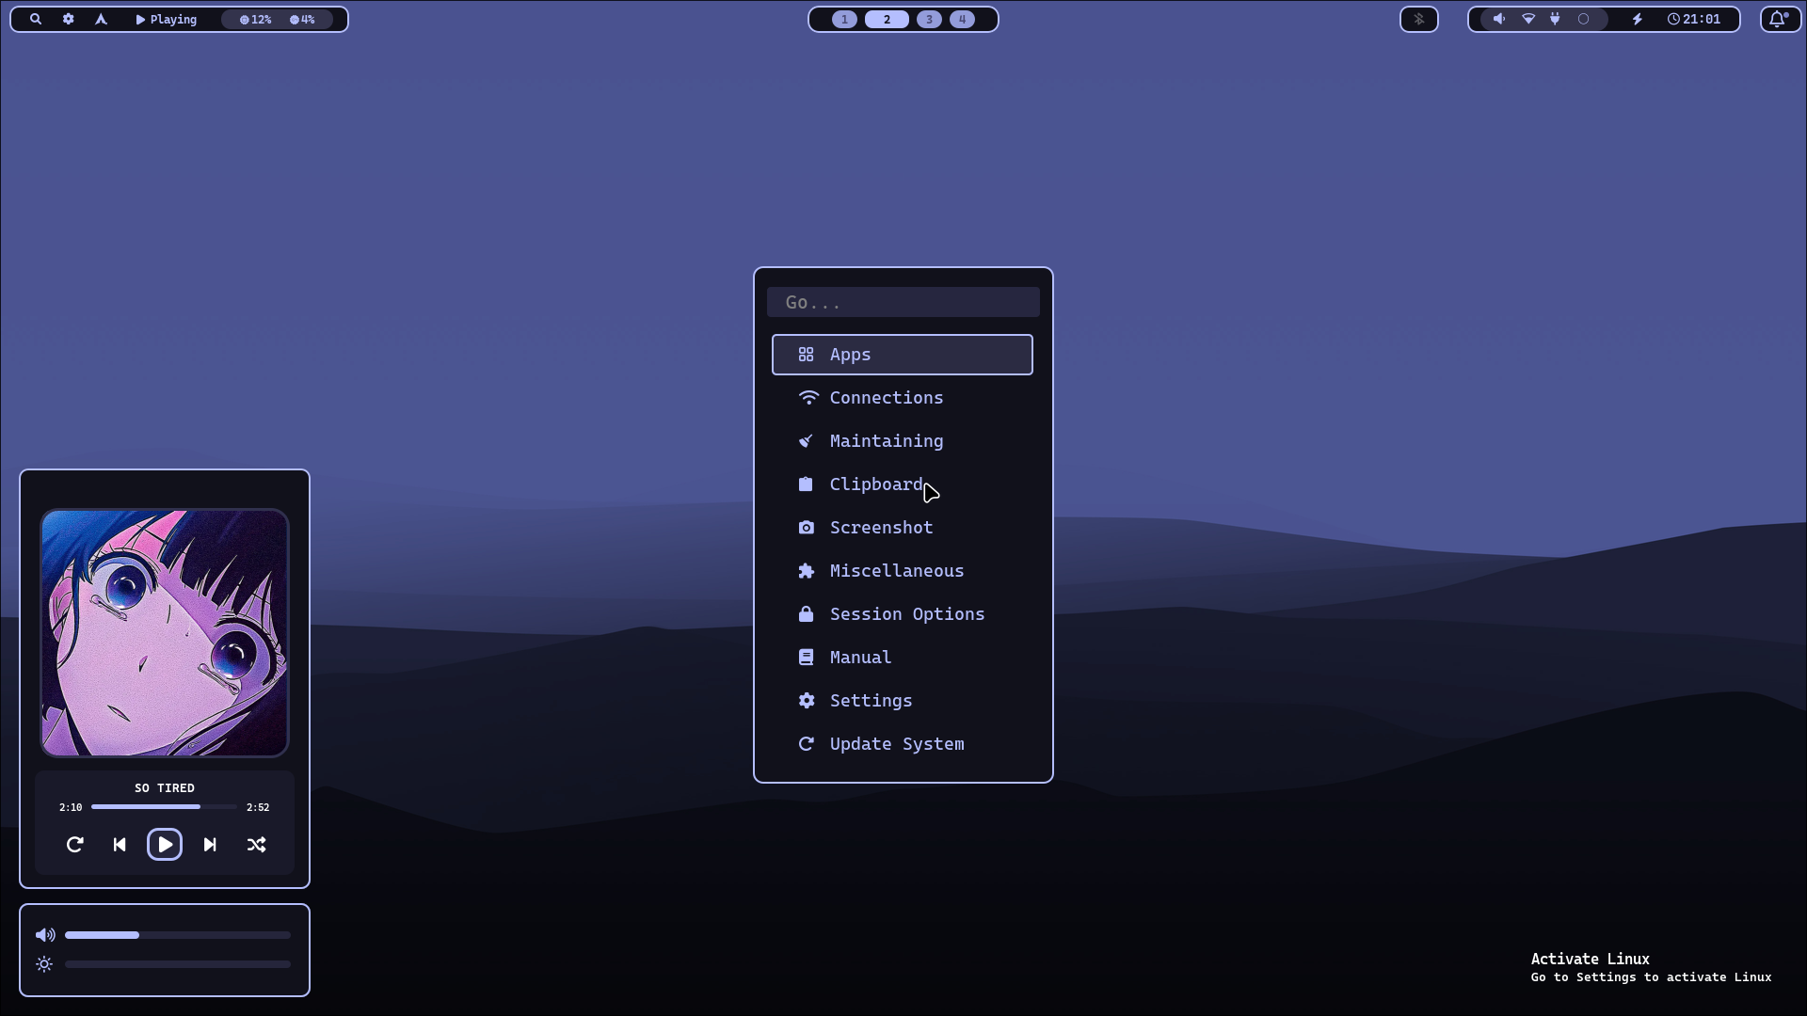Skip to next track
The height and width of the screenshot is (1016, 1807).
click(x=210, y=845)
